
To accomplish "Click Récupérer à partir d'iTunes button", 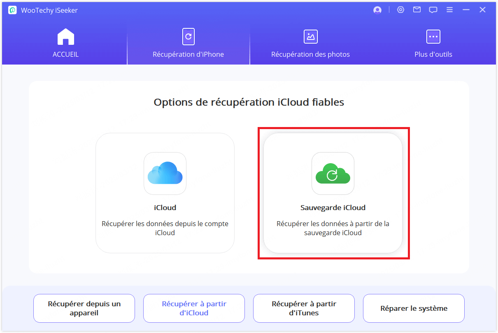I will [x=304, y=308].
